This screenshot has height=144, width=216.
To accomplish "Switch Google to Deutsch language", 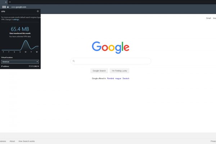I will (126, 78).
